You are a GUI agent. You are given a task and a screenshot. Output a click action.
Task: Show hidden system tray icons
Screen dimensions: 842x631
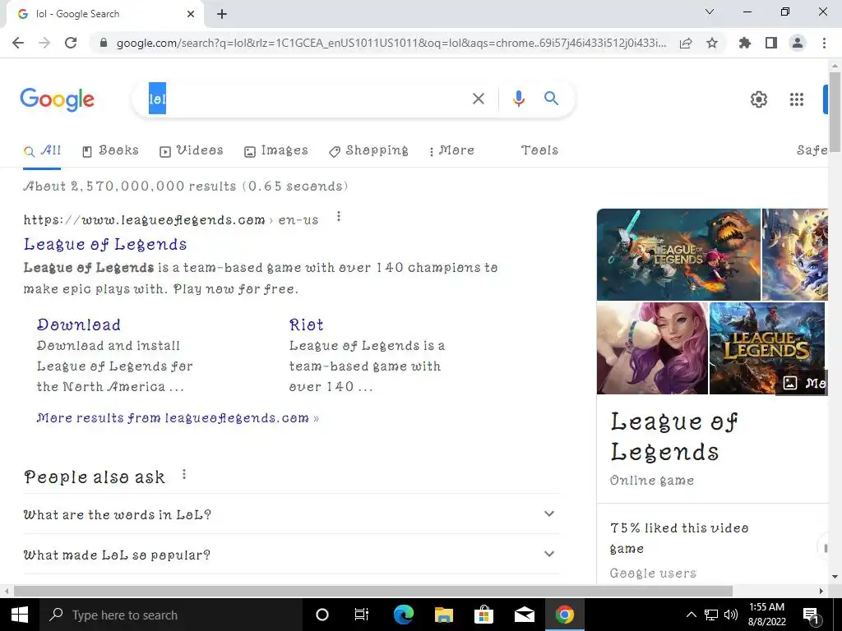point(691,615)
